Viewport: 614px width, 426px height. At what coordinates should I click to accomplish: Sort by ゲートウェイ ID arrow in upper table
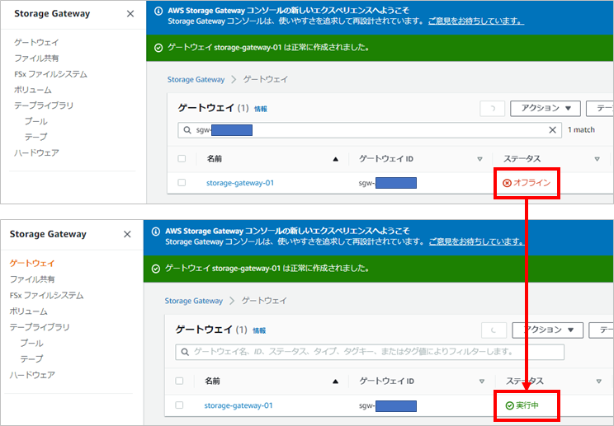479,159
